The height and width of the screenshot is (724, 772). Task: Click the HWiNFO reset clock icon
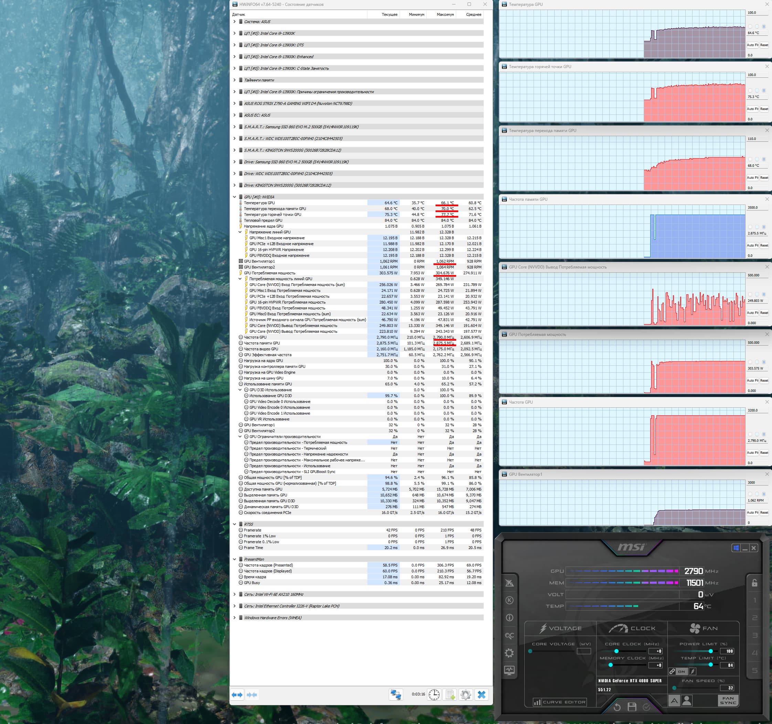pos(434,694)
